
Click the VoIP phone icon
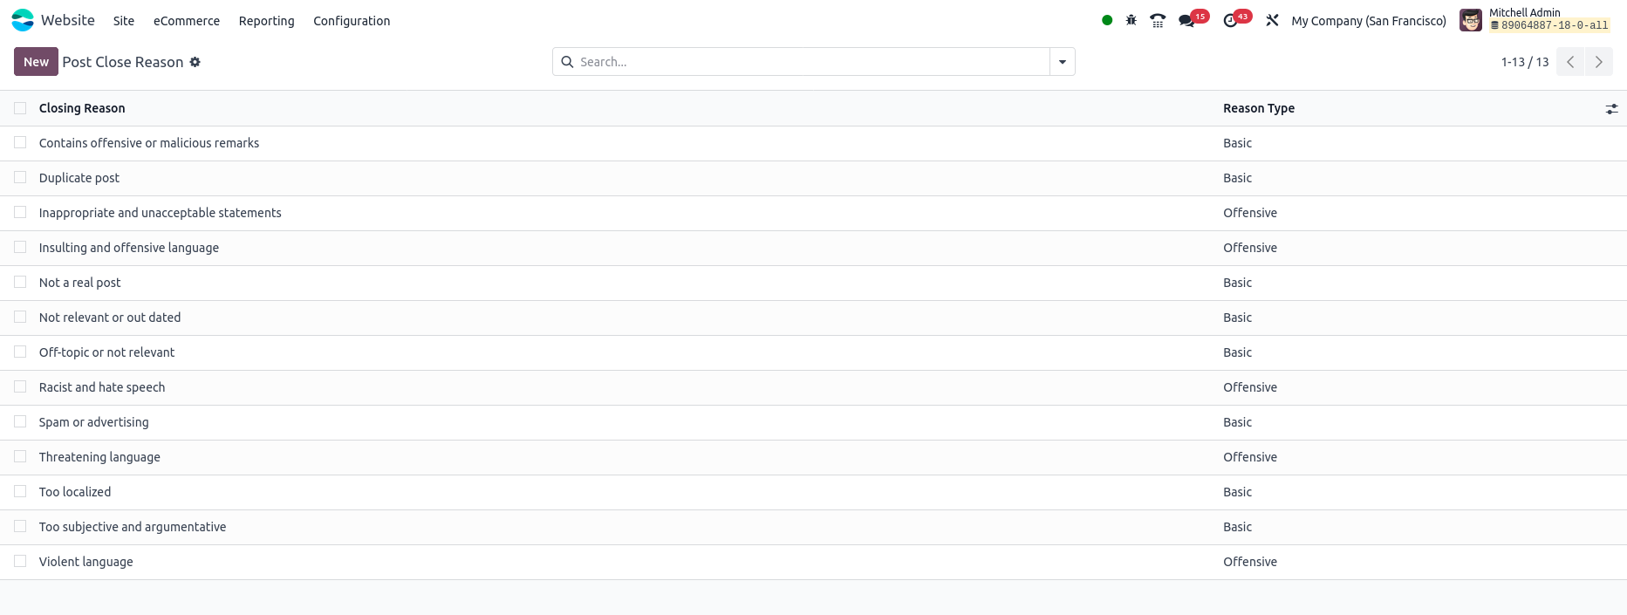tap(1158, 20)
